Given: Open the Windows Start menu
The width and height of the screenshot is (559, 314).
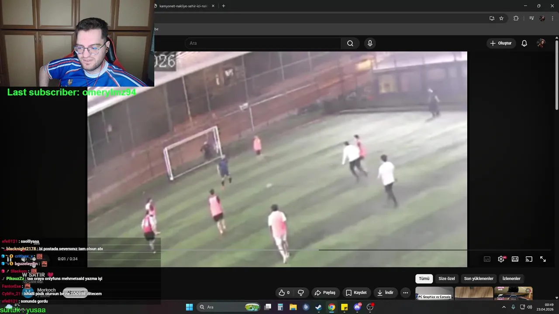Looking at the screenshot, I should [189, 307].
